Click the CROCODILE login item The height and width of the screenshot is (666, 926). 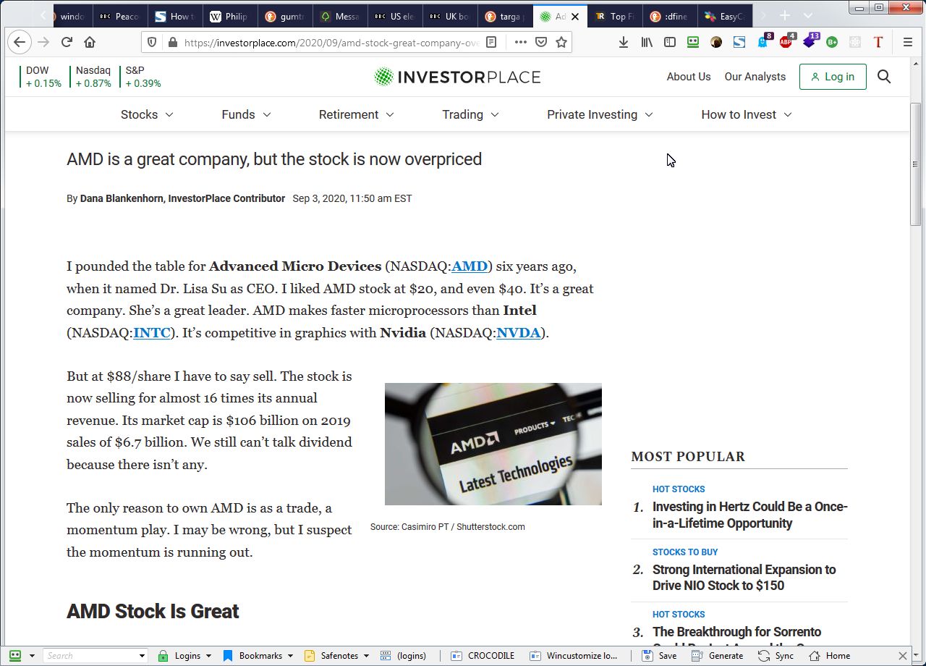point(483,656)
